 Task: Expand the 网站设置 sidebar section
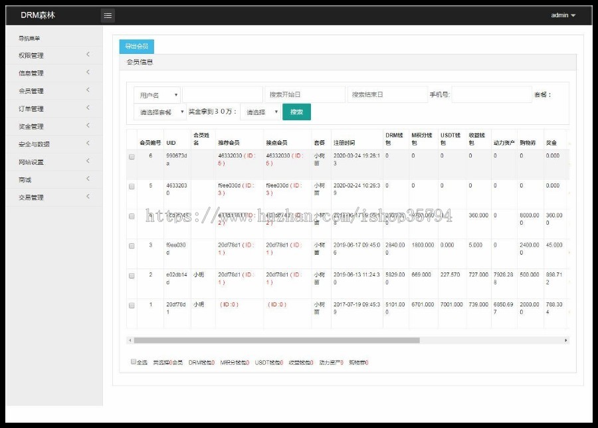point(30,161)
